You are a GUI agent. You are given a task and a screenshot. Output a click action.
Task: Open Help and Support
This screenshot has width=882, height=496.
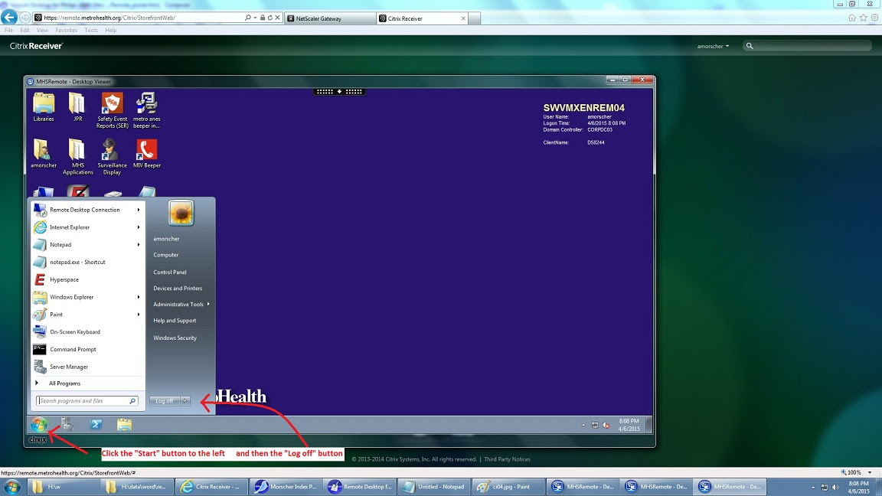point(175,321)
